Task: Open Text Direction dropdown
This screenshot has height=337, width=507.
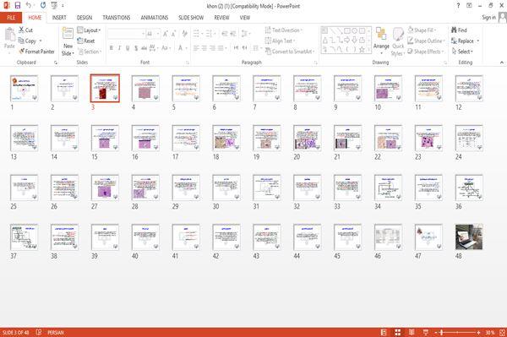Action: (x=284, y=30)
